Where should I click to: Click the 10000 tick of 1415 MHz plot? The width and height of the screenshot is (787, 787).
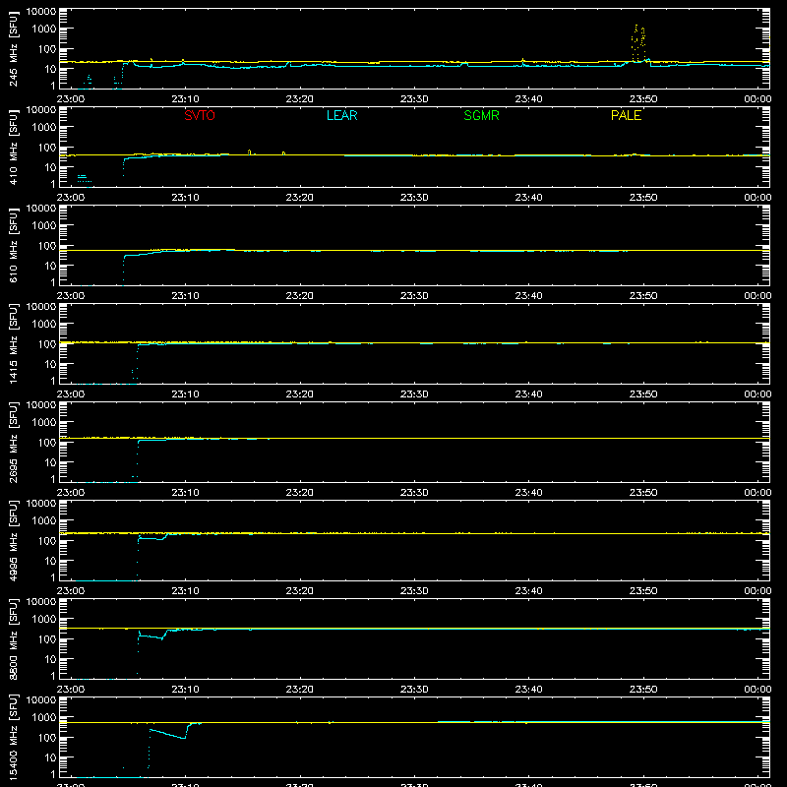pos(41,307)
